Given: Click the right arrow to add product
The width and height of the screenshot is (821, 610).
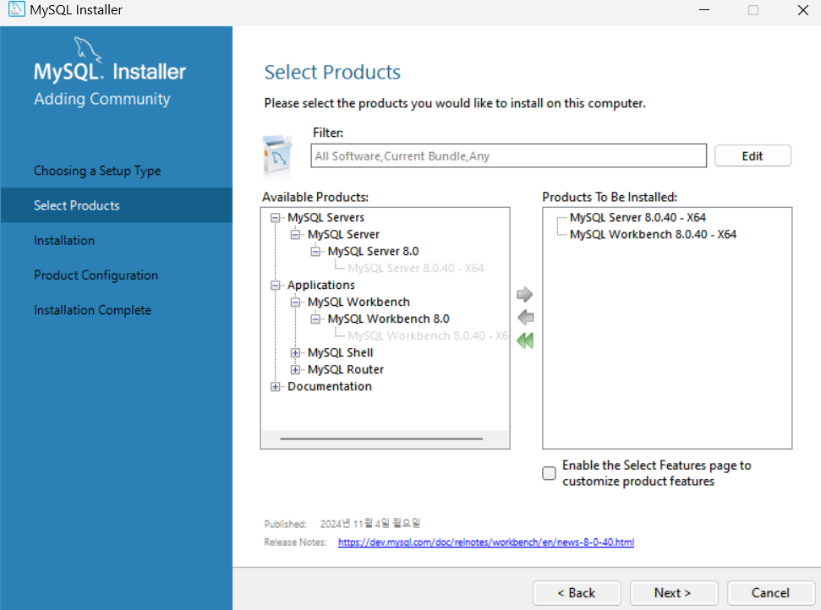Looking at the screenshot, I should (x=524, y=294).
